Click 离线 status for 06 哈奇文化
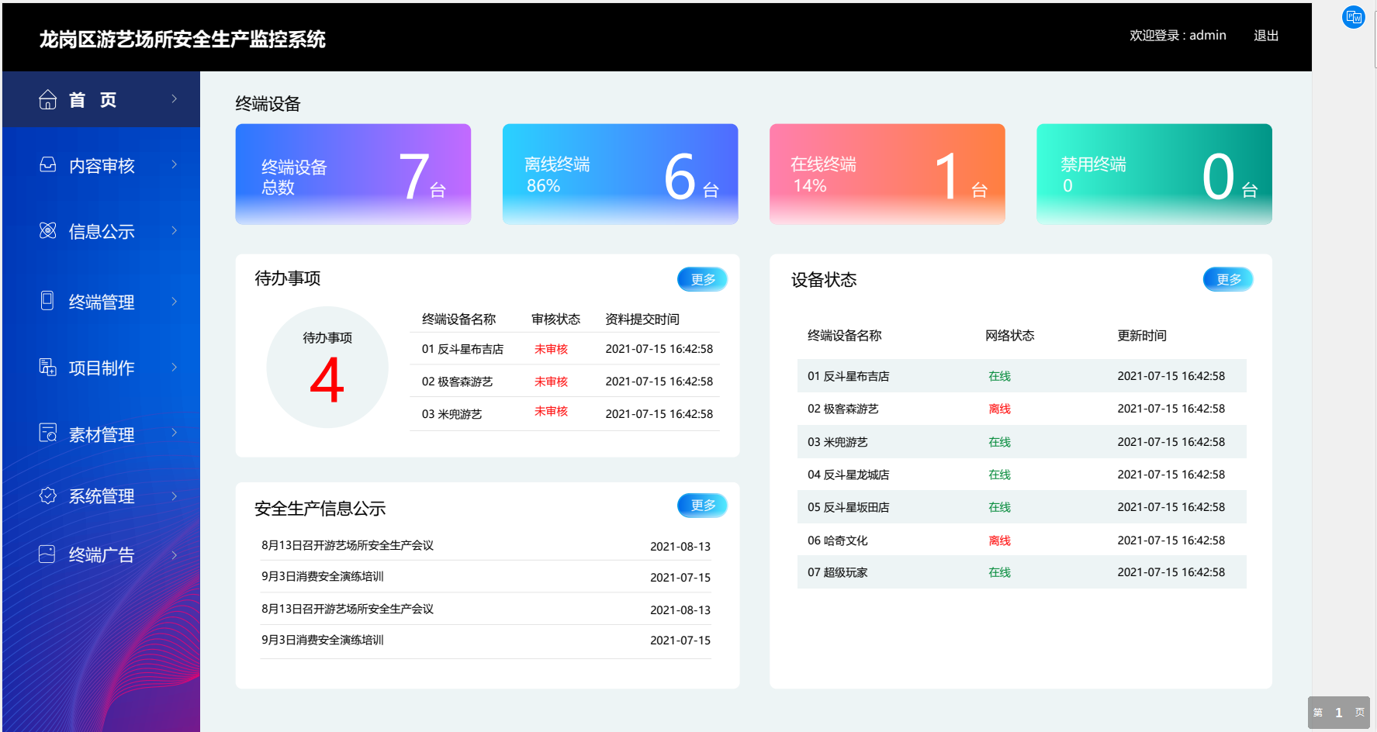Viewport: 1377px width, 732px height. [999, 540]
